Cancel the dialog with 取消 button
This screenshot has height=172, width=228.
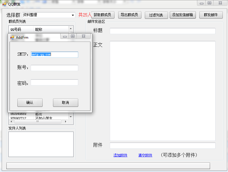[x=65, y=102]
